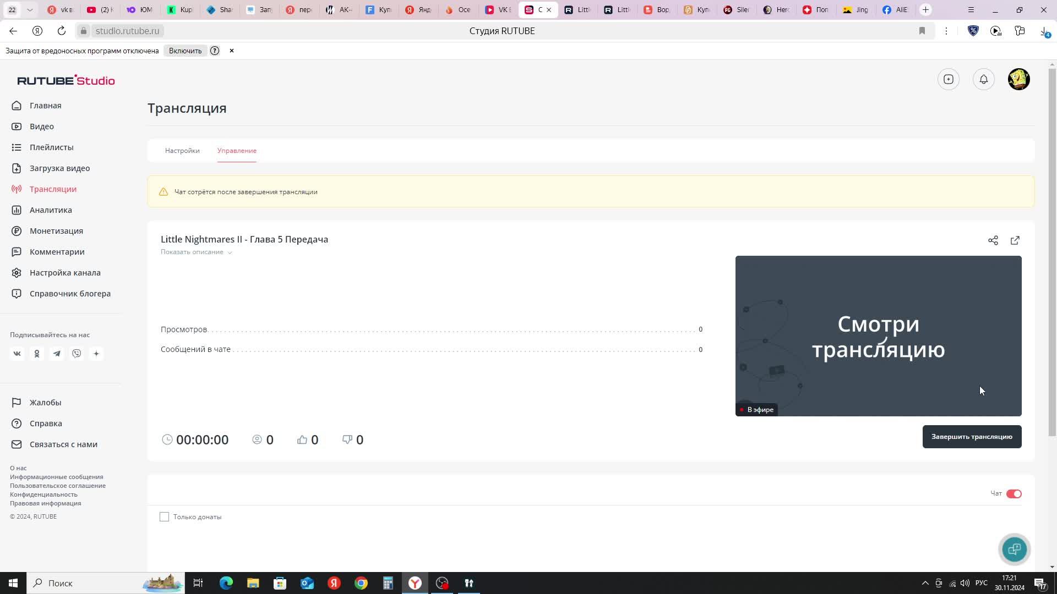The image size is (1057, 594).
Task: Navigate to Аналитика section
Action: 51,210
